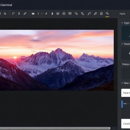Viewport: 130px width, 130px height.
Task: Select the highlighted magnifier search tool
Action: point(107,14)
